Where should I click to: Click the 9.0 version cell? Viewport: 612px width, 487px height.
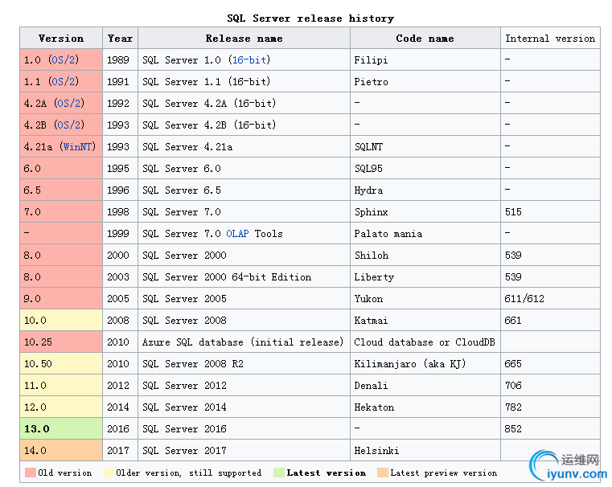click(61, 299)
